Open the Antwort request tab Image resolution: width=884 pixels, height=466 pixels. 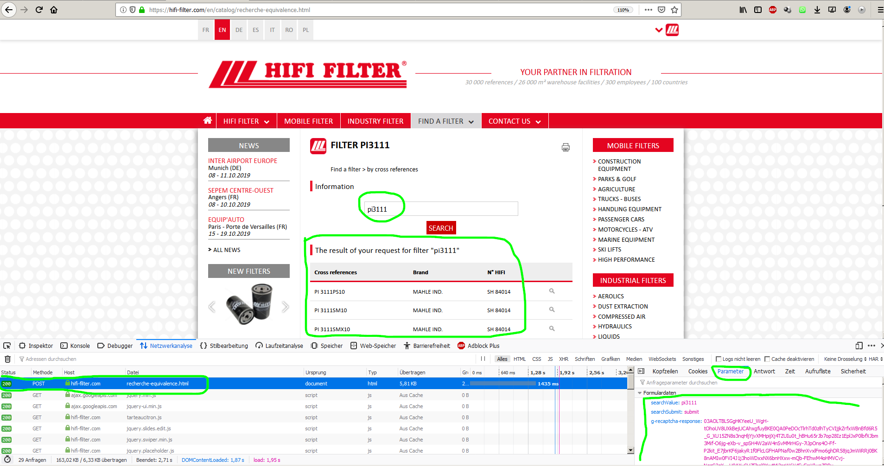[764, 372]
